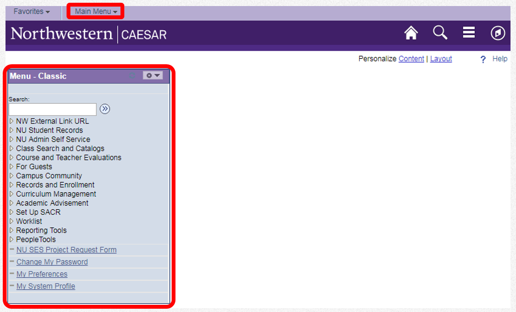Screen dimensions: 516x312
Task: Open the Favorites dropdown menu
Action: point(31,12)
